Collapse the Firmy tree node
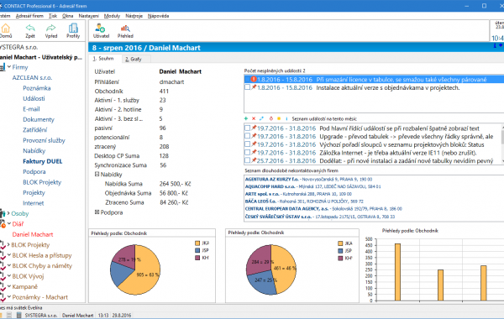 pyautogui.click(x=9, y=67)
